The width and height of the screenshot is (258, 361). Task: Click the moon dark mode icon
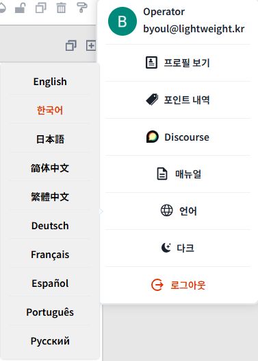[166, 248]
